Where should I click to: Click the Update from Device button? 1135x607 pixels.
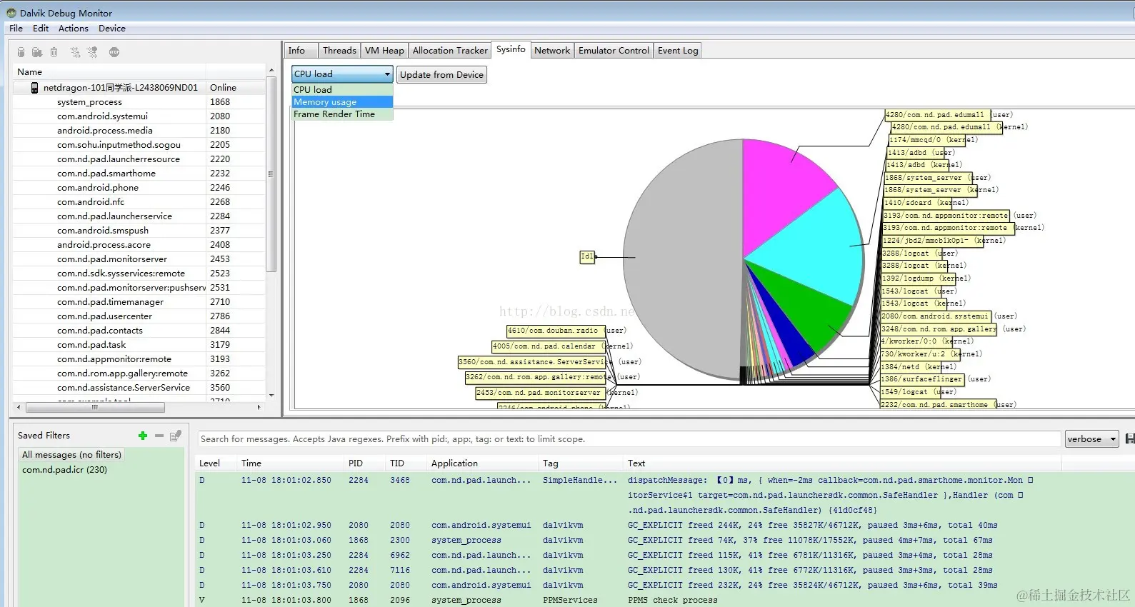point(441,75)
